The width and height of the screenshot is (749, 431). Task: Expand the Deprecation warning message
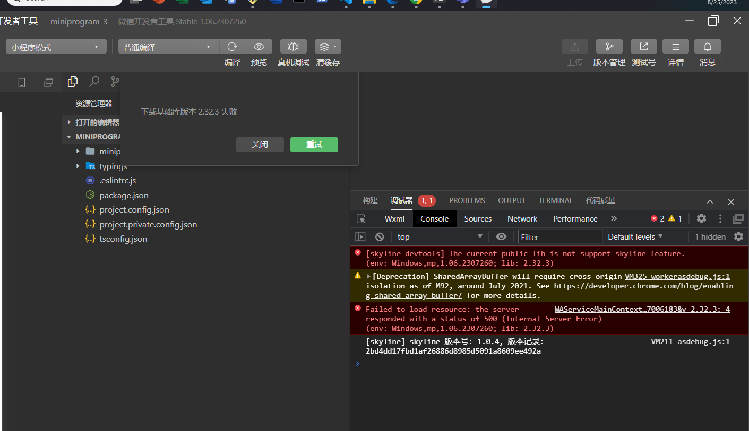click(369, 276)
